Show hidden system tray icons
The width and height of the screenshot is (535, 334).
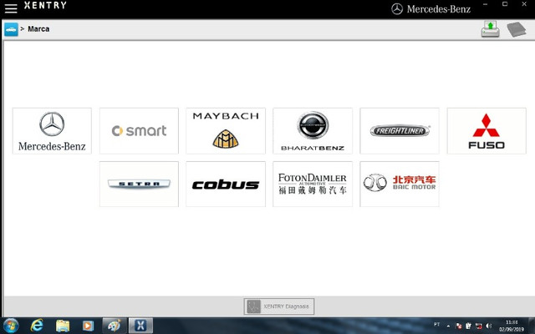click(x=448, y=326)
